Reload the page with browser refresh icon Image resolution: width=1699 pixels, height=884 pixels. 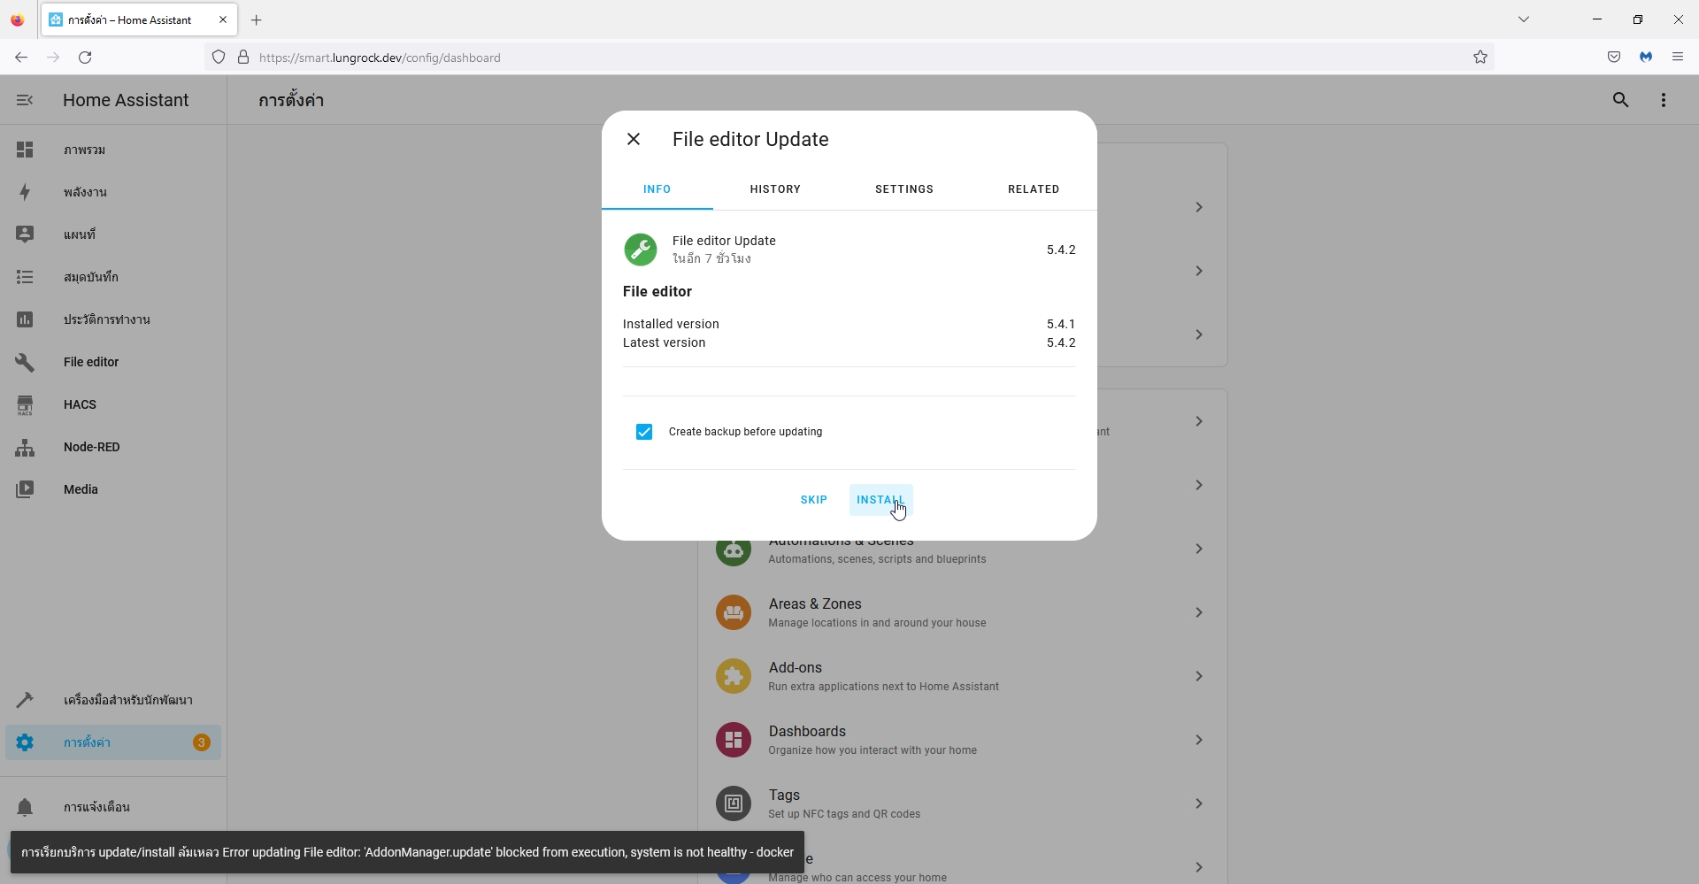click(x=85, y=58)
